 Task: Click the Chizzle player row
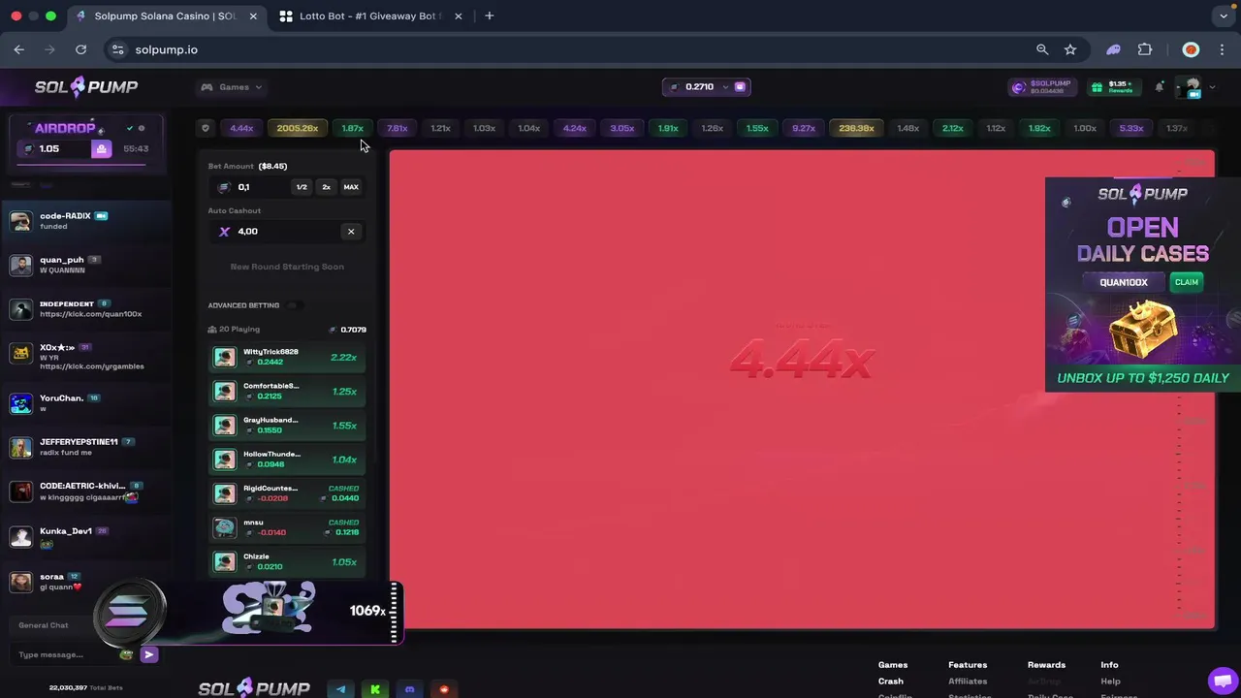coord(288,561)
